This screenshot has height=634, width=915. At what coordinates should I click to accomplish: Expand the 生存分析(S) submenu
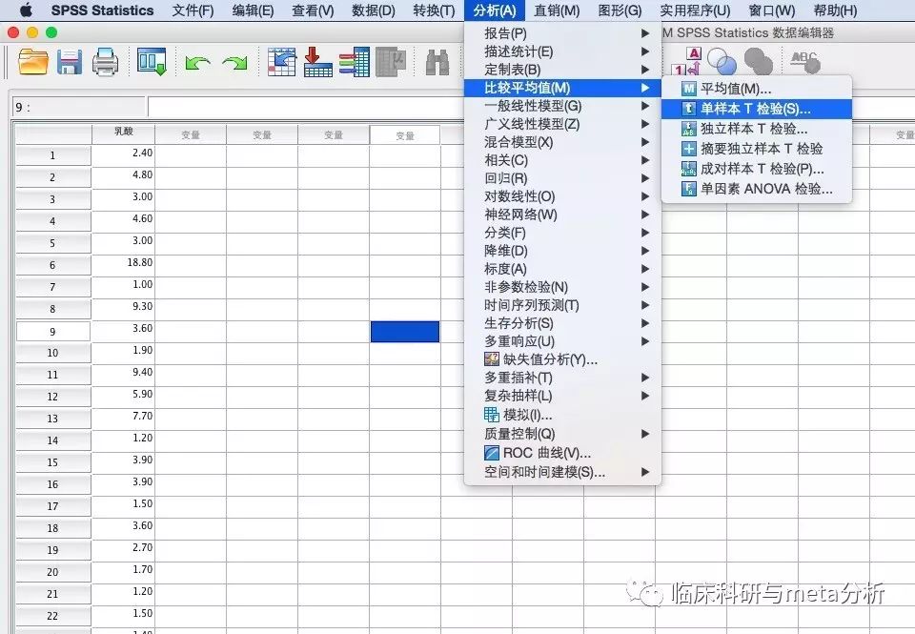point(562,323)
